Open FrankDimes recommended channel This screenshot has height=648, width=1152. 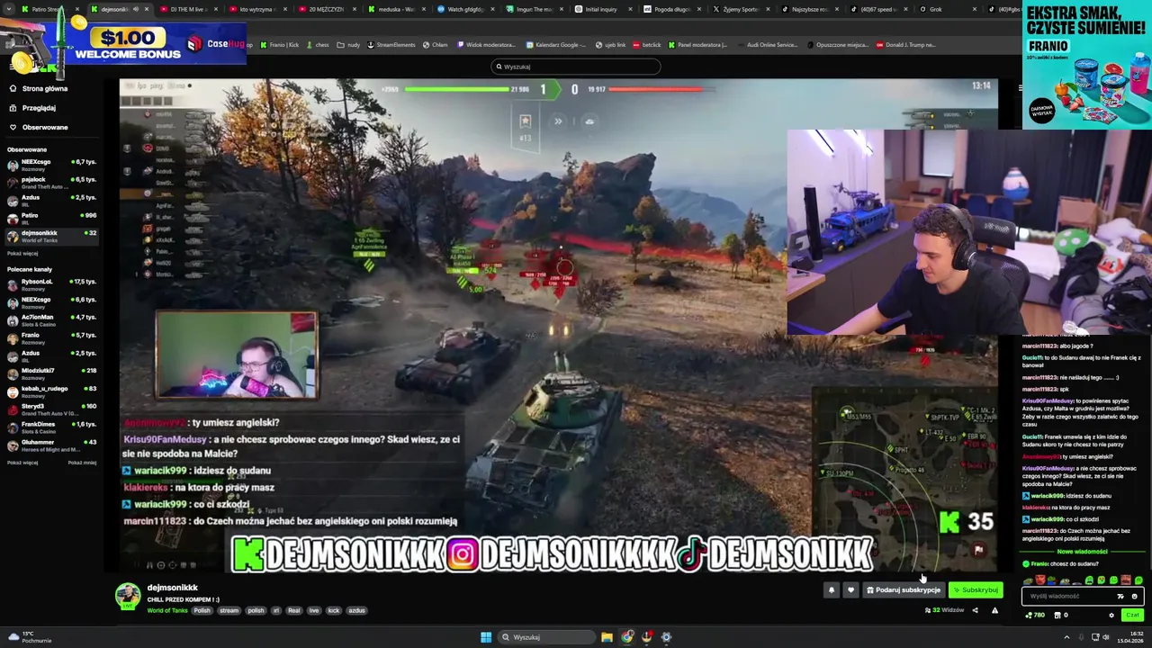[52, 427]
